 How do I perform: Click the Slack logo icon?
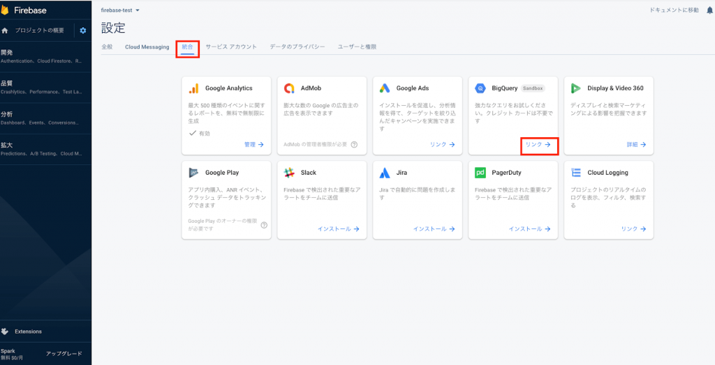(289, 173)
